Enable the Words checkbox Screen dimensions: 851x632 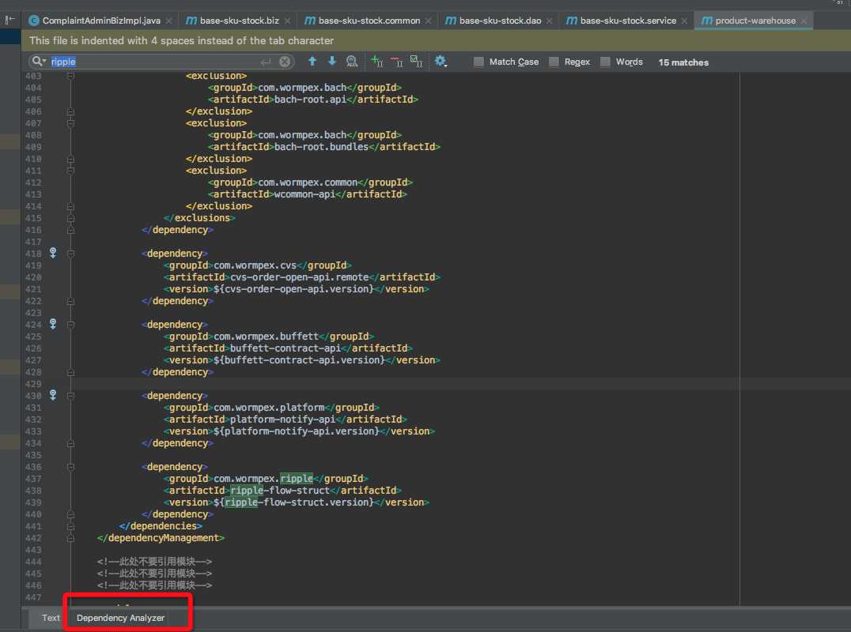click(605, 62)
